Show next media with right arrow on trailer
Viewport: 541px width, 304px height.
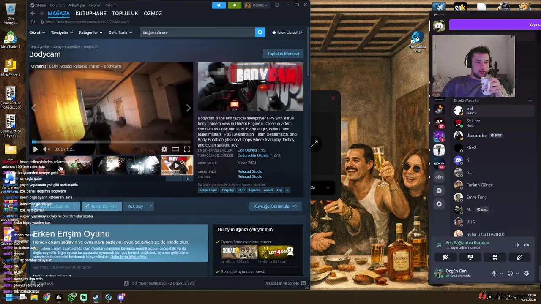[x=189, y=108]
